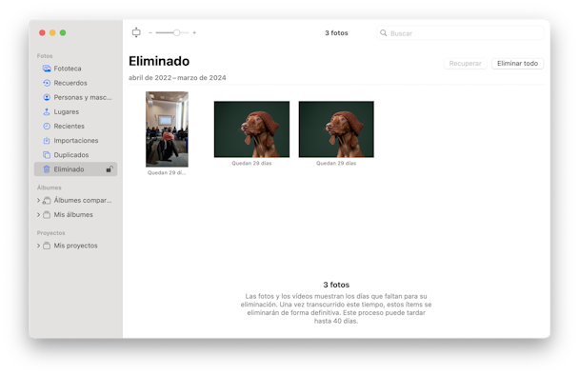The width and height of the screenshot is (579, 376).
Task: Open Importaciones in the sidebar
Action: (x=75, y=141)
